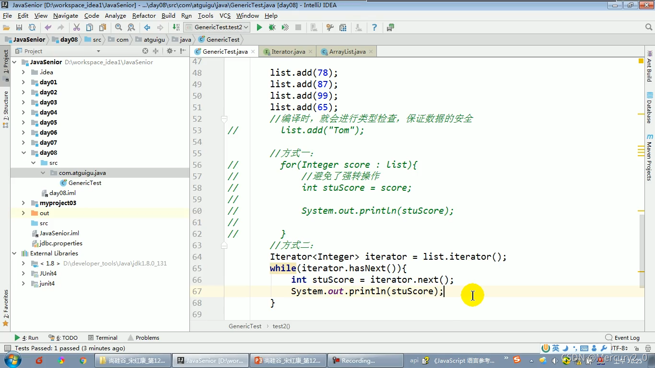
Task: Open Project view type dropdown
Action: [98, 51]
